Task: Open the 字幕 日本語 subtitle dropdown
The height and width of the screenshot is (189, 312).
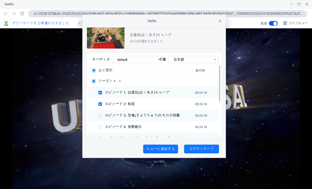Action: click(193, 60)
